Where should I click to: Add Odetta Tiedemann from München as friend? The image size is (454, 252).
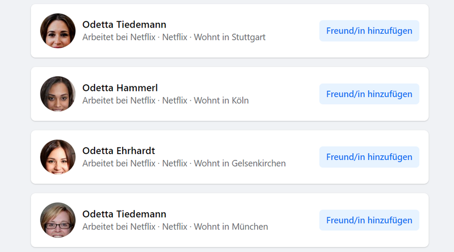(369, 220)
